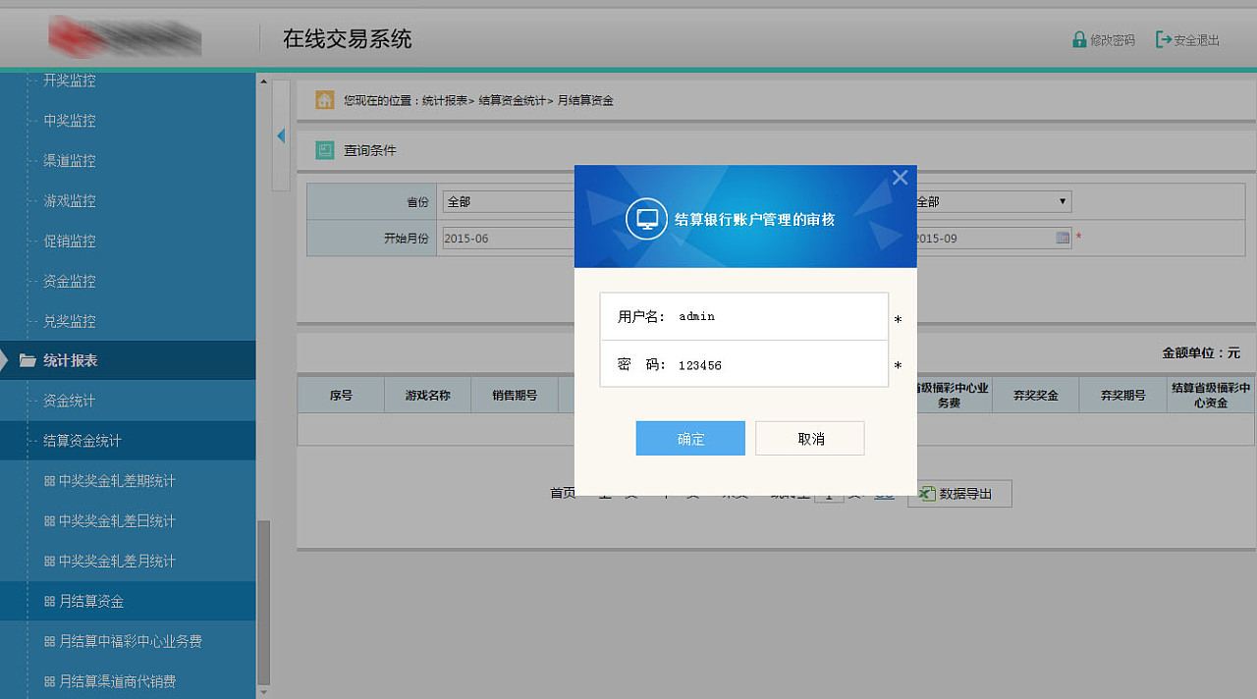Open the dropdown showing 全部 on right
The image size is (1257, 699).
coord(992,201)
